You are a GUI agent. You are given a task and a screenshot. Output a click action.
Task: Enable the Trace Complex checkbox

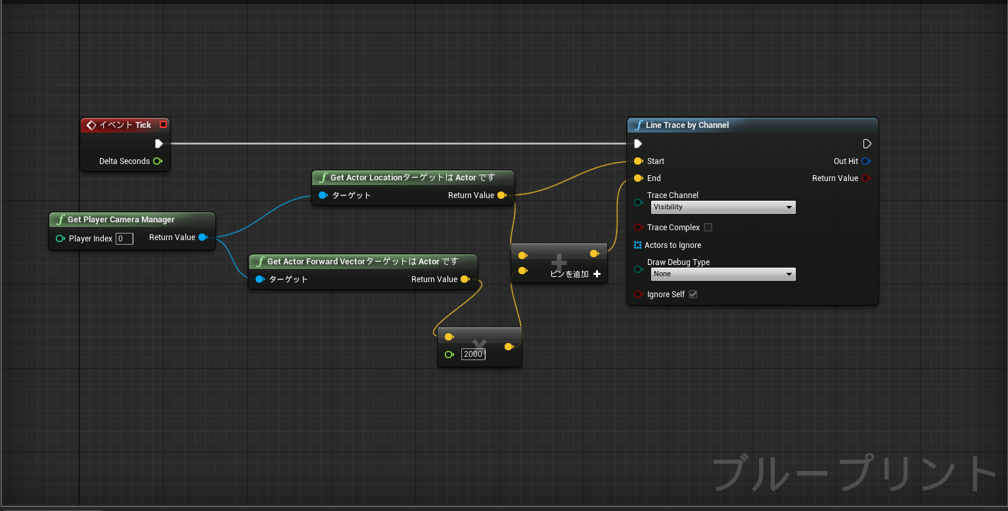(x=708, y=228)
